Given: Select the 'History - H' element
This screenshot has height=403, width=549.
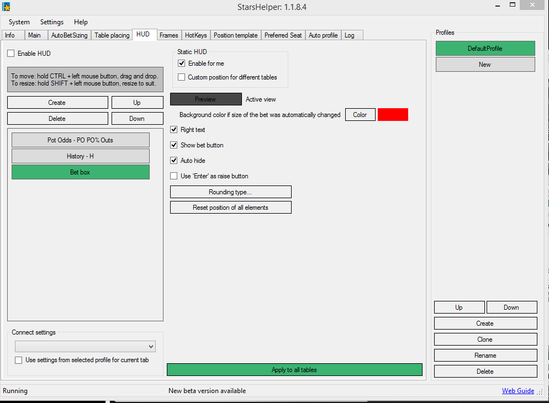Looking at the screenshot, I should pos(81,156).
